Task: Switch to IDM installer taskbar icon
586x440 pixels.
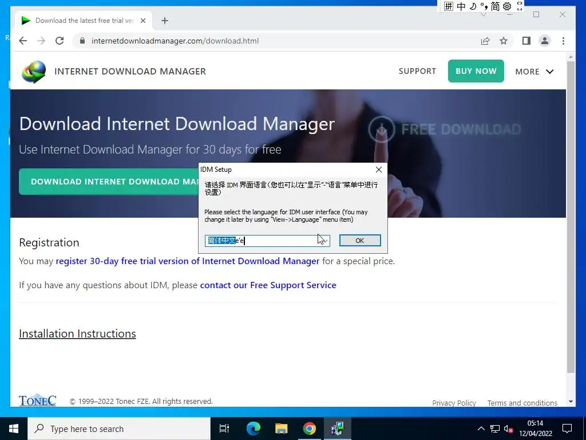Action: tap(338, 429)
